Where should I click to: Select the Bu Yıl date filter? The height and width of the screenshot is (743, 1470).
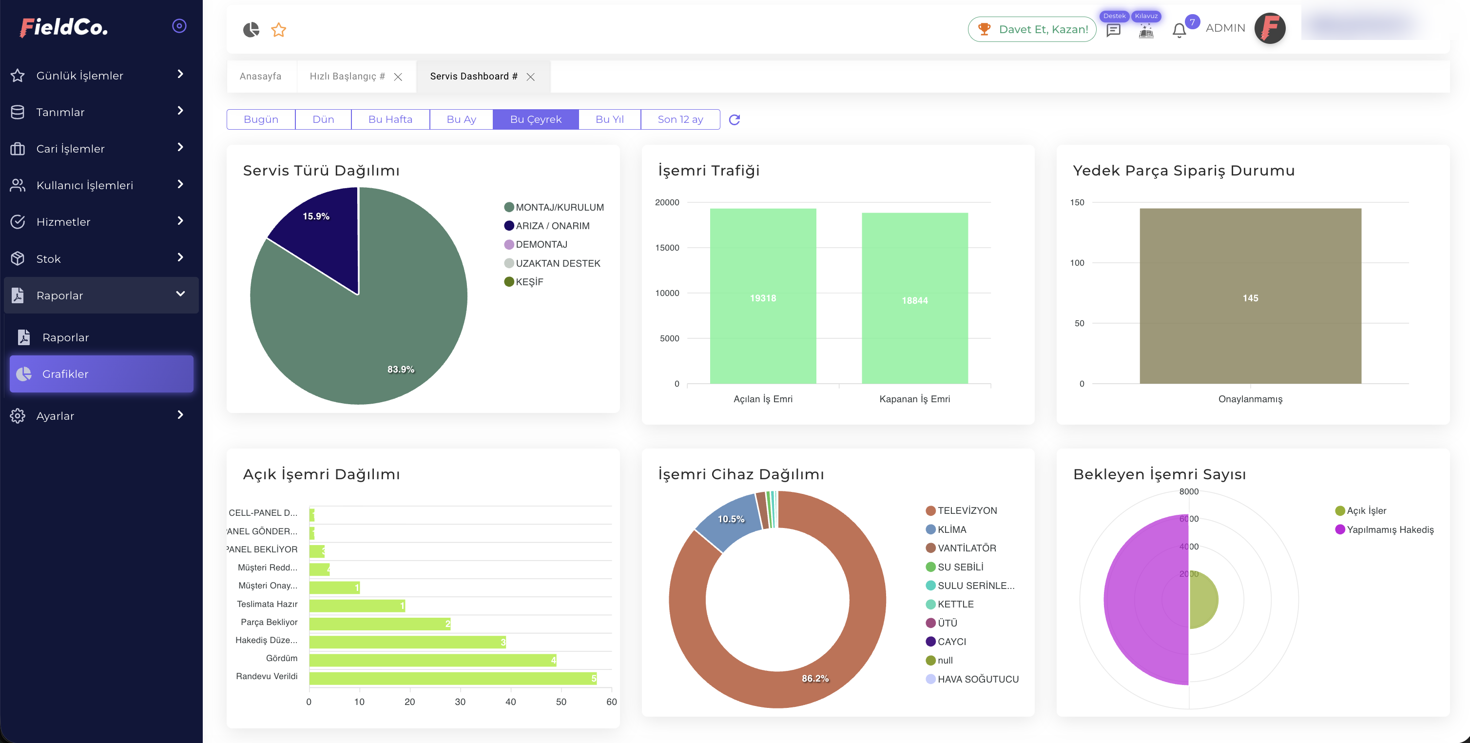609,119
